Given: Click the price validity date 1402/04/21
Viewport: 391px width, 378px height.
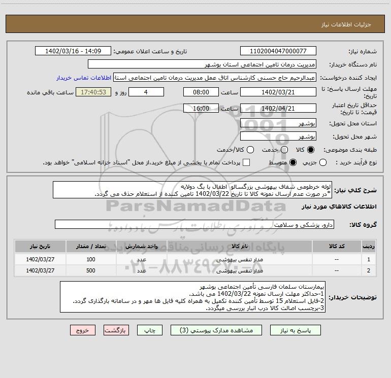Looking at the screenshot, I should point(278,108).
